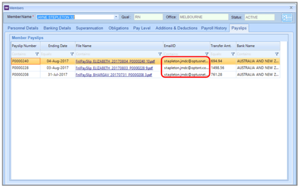Open the Bank Name filter icon
This screenshot has width=299, height=187.
pos(277,54)
